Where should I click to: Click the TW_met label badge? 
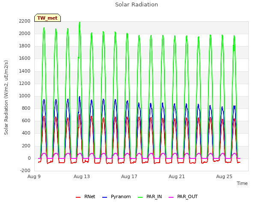click(48, 18)
